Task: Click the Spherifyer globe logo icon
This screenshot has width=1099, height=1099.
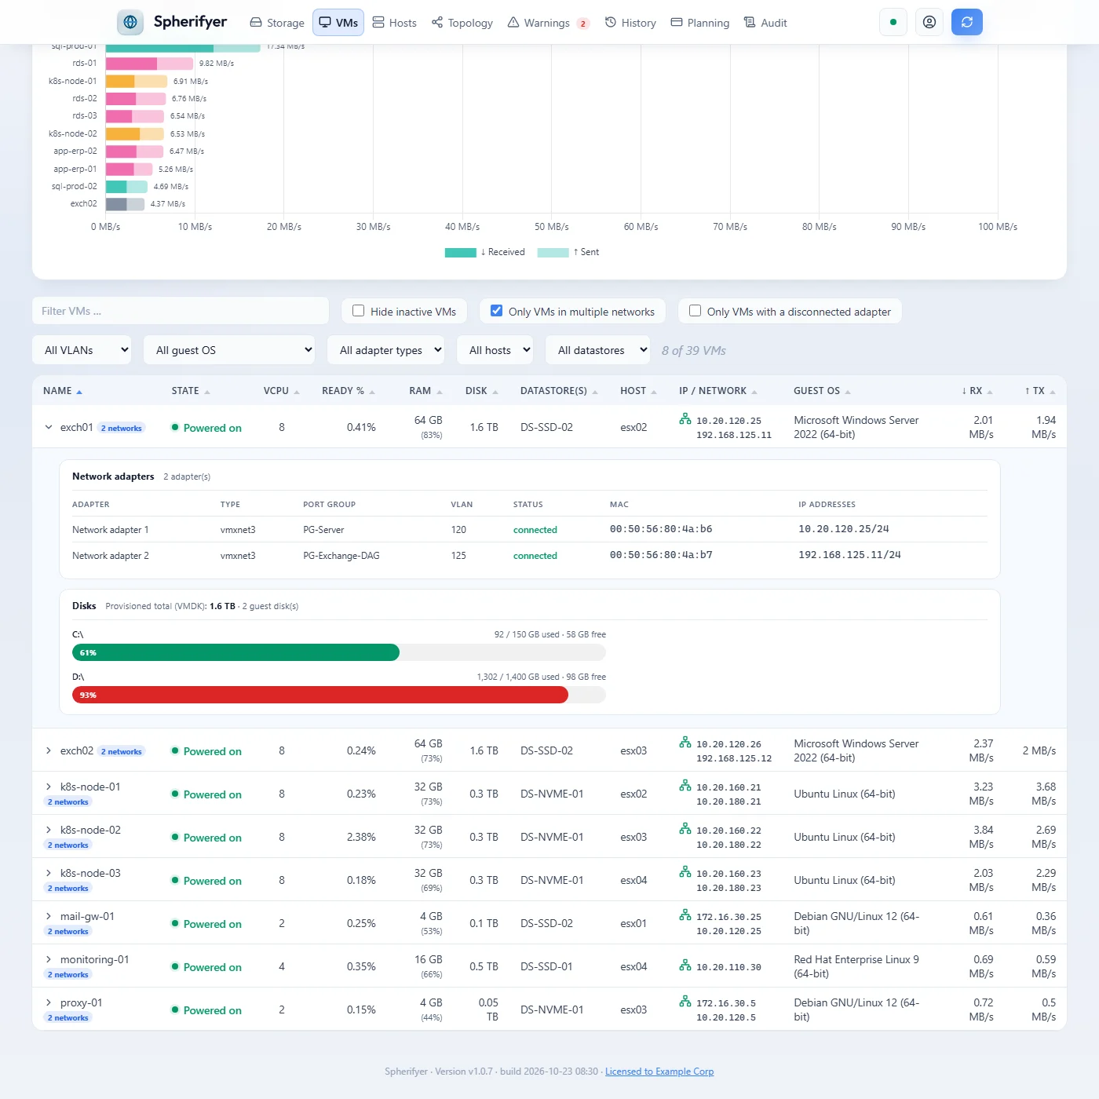Action: [130, 22]
